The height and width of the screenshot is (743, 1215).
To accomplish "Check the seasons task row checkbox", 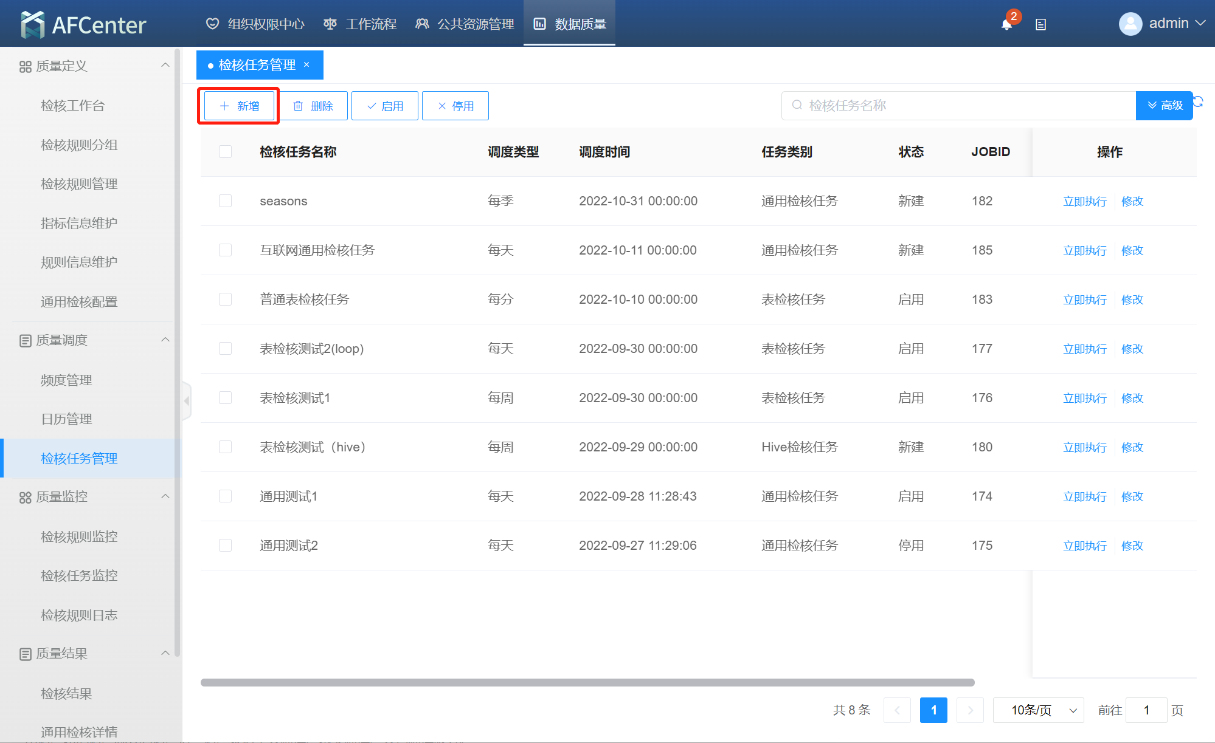I will coord(225,201).
